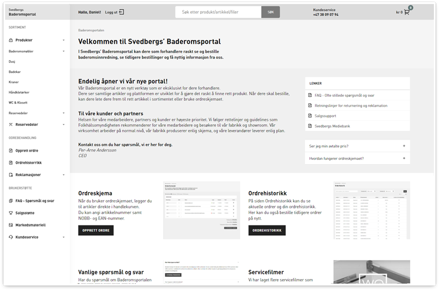Screen dimensions: 439x290
Task: Select Håndkletørker category in sidebar
Action: [19, 92]
